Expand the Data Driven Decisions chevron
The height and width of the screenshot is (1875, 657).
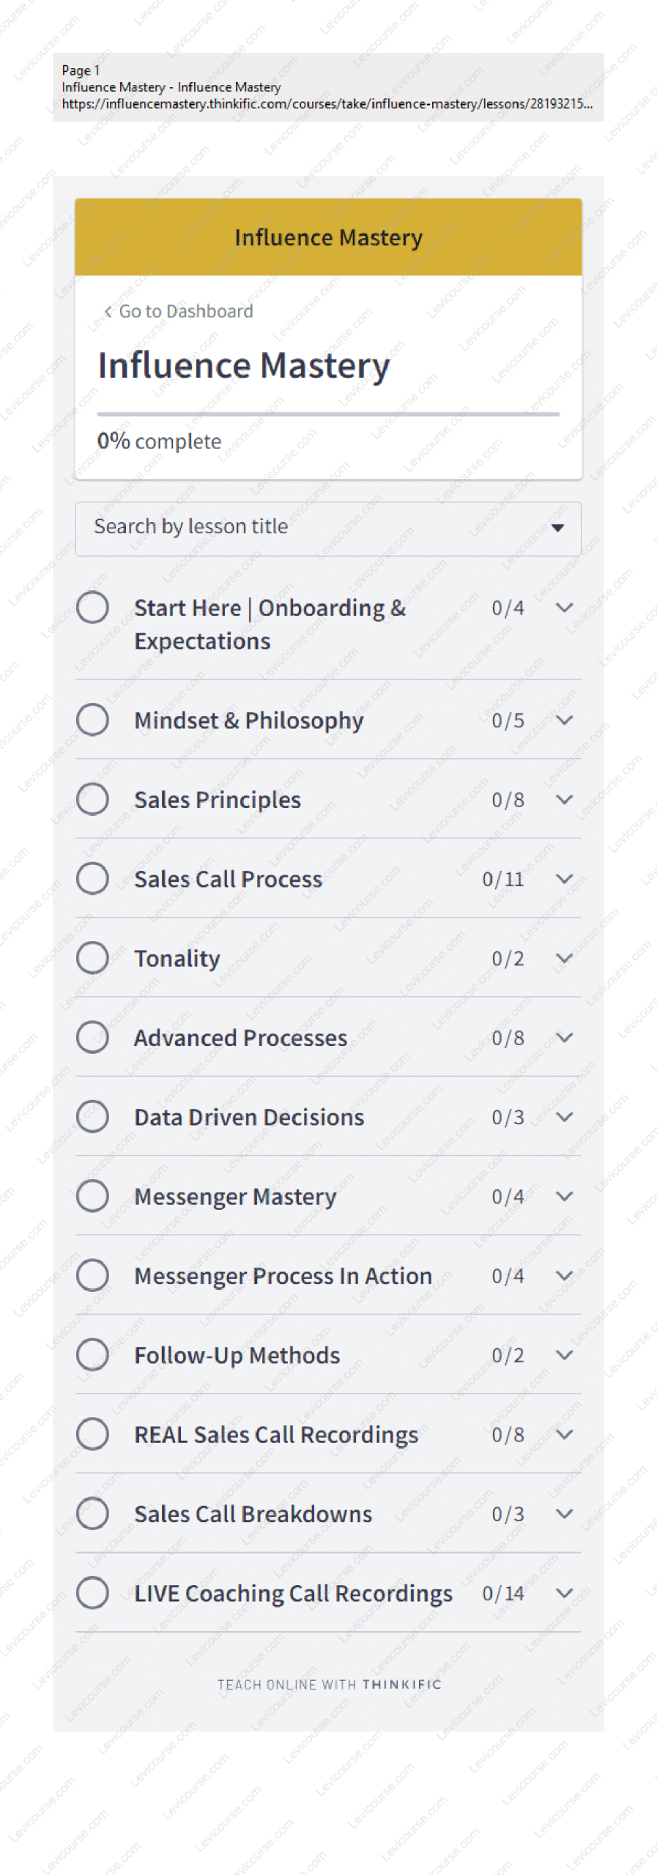pos(564,1116)
